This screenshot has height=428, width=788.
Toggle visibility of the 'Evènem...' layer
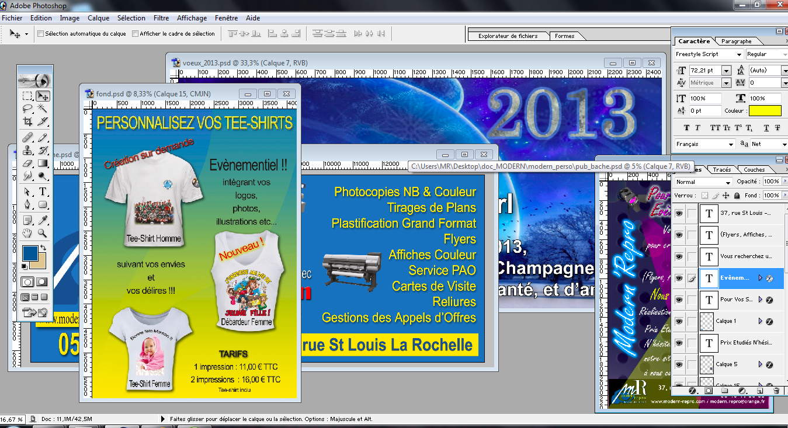click(679, 279)
